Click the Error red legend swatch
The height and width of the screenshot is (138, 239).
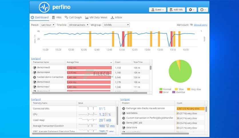(161, 92)
